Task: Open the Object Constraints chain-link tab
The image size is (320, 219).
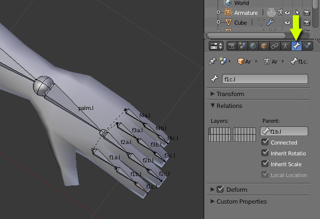Action: tap(275, 46)
